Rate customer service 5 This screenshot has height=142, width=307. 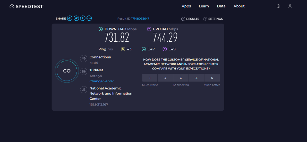[212, 78]
